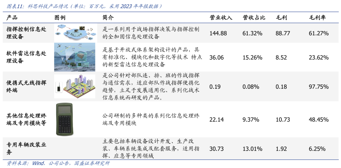Open the command control network diagram image
The height and width of the screenshot is (168, 341).
pyautogui.click(x=76, y=32)
